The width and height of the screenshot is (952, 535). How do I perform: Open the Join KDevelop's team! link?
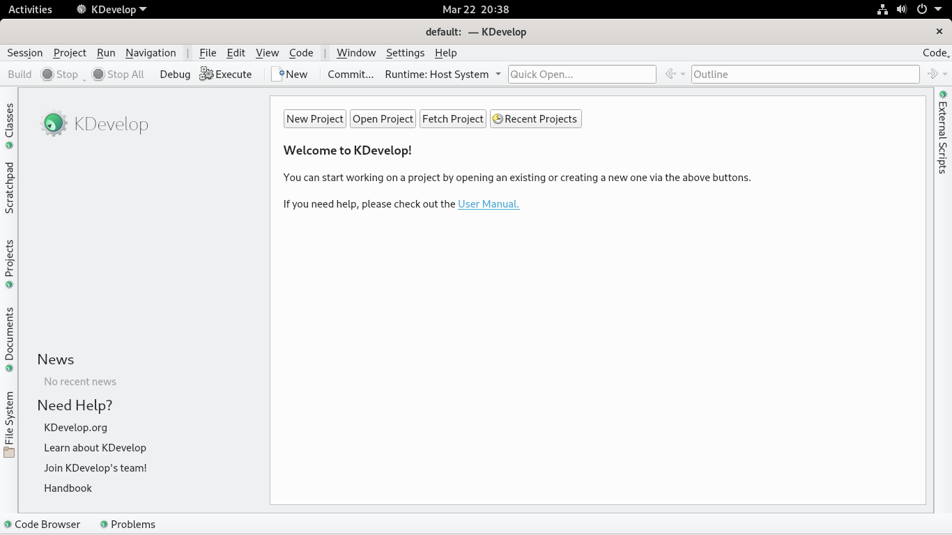point(95,468)
